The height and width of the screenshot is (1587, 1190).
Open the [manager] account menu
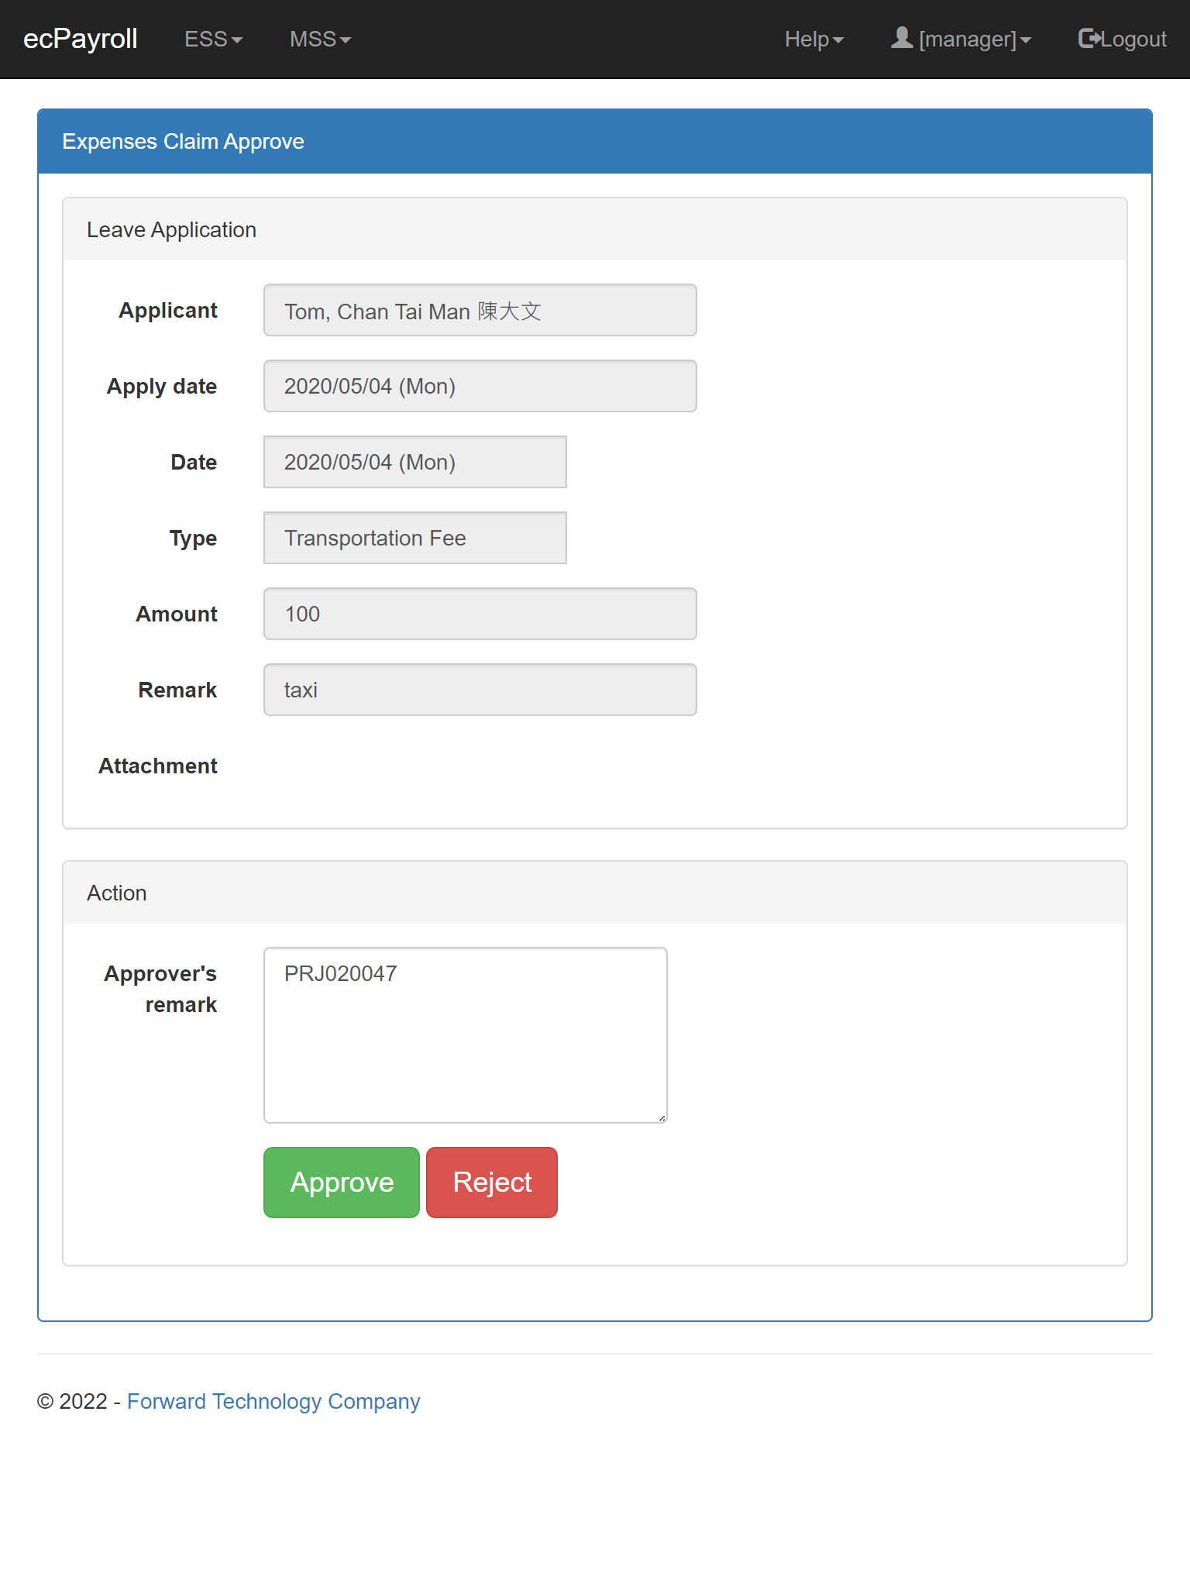[961, 39]
